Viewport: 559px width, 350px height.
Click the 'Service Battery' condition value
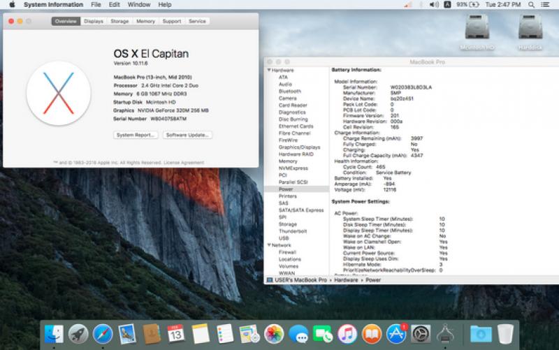coord(393,173)
